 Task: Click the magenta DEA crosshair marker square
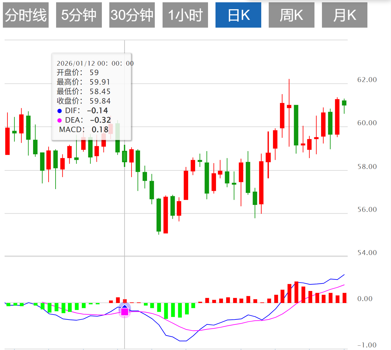[125, 312]
